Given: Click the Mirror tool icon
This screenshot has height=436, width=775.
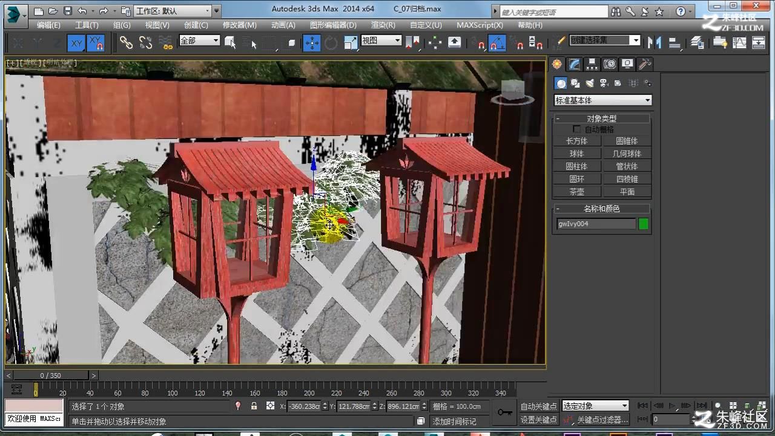Looking at the screenshot, I should tap(654, 42).
